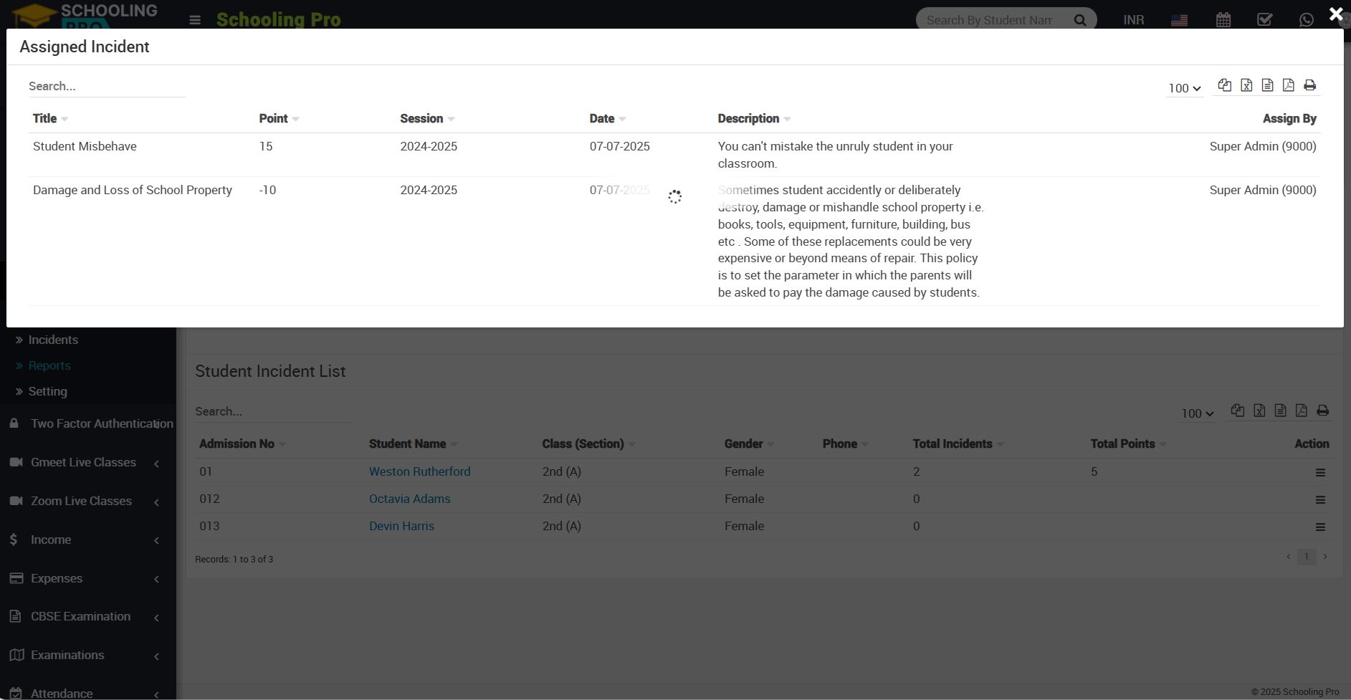
Task: Export Student Incident List to Excel
Action: point(1259,411)
